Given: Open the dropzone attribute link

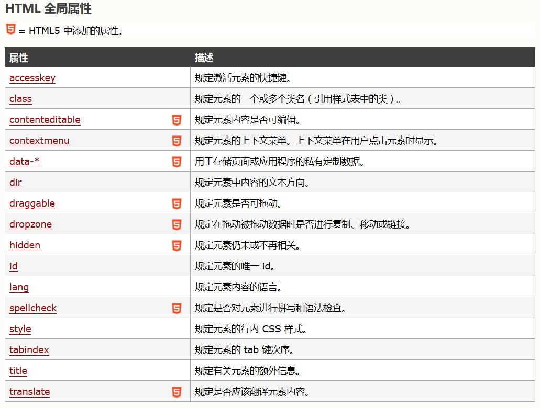Looking at the screenshot, I should (31, 224).
